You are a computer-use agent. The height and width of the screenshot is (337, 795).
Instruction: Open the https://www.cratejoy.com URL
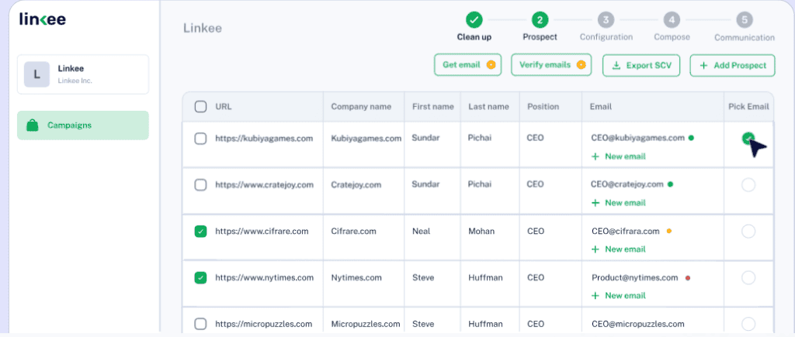pos(264,184)
